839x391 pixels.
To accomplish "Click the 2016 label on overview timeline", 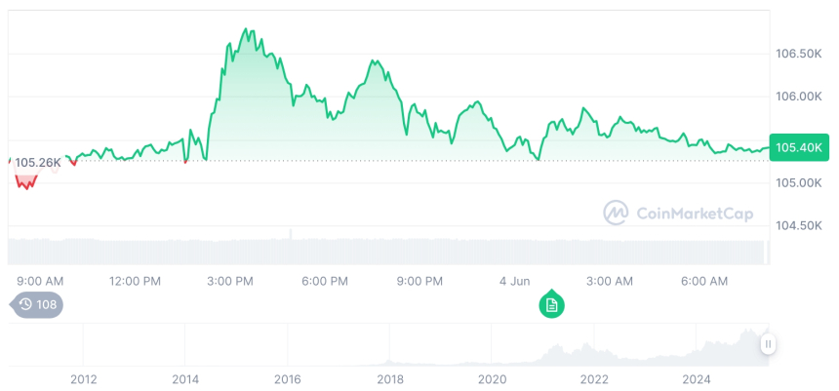I will pyautogui.click(x=288, y=379).
